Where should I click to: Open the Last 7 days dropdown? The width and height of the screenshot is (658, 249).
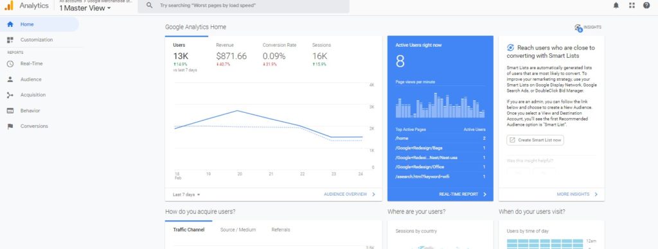pyautogui.click(x=187, y=194)
